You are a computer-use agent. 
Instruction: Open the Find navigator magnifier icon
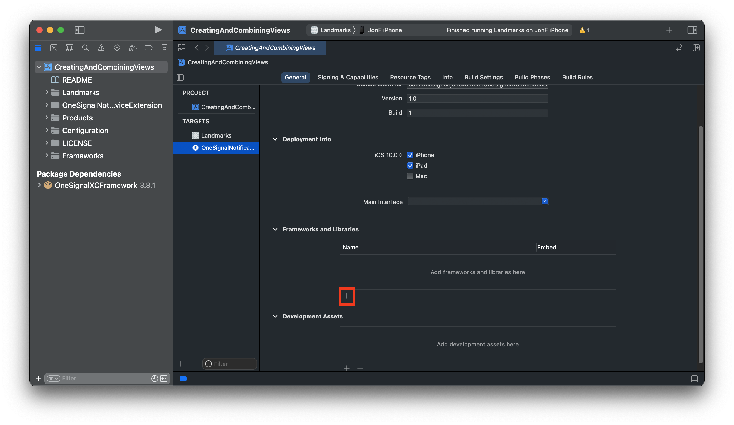pyautogui.click(x=85, y=48)
